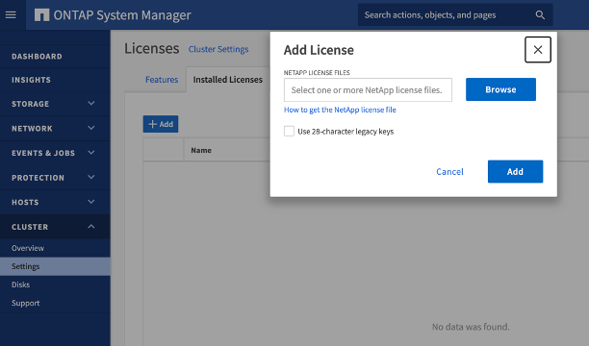The image size is (589, 346).
Task: Click the + Add button on Licenses page
Action: pos(161,124)
